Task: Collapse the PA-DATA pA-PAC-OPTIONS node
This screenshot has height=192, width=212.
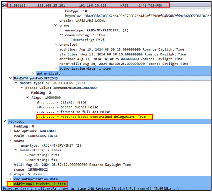Action: (x=11, y=78)
